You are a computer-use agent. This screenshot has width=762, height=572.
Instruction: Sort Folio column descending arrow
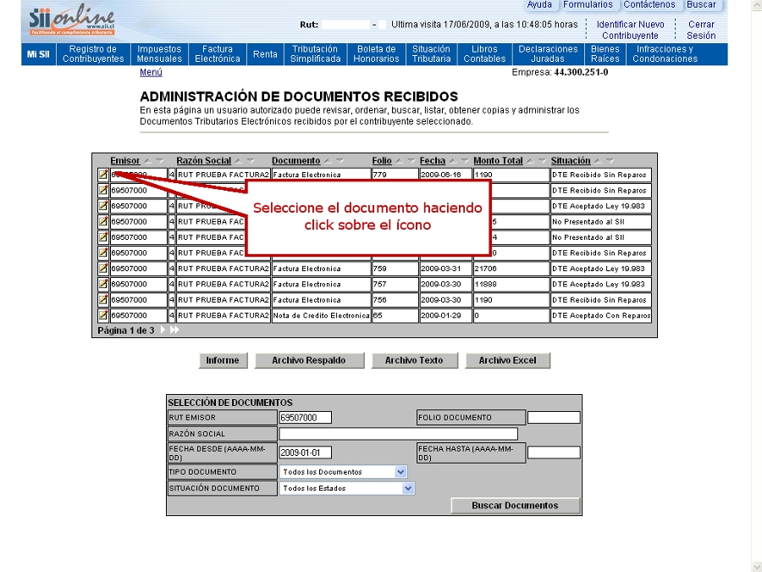pos(411,161)
